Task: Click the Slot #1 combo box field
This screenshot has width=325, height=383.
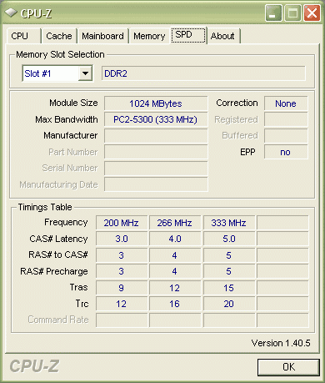Action: pos(57,73)
